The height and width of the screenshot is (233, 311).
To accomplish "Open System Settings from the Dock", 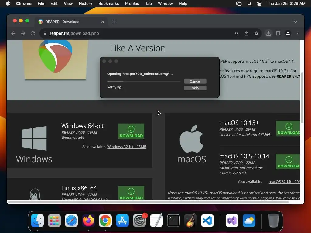I will 139,221.
